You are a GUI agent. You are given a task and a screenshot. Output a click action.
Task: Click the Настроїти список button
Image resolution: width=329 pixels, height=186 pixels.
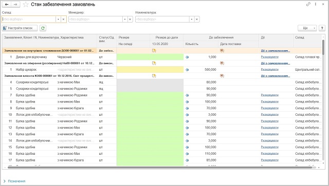tap(20, 28)
